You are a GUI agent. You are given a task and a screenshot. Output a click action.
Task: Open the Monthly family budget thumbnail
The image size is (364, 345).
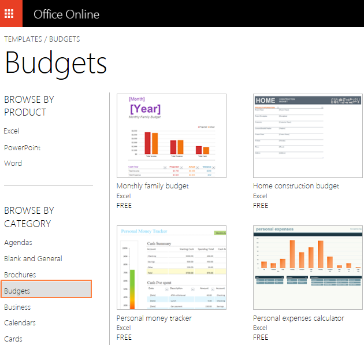point(171,136)
